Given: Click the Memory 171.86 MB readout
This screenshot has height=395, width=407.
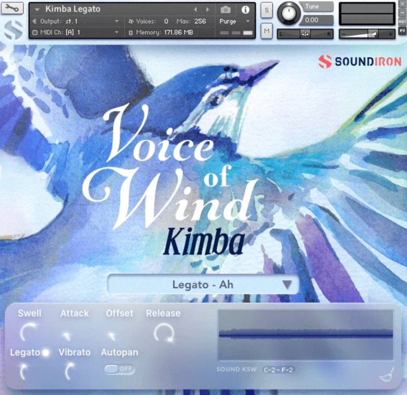Looking at the screenshot, I should point(165,32).
